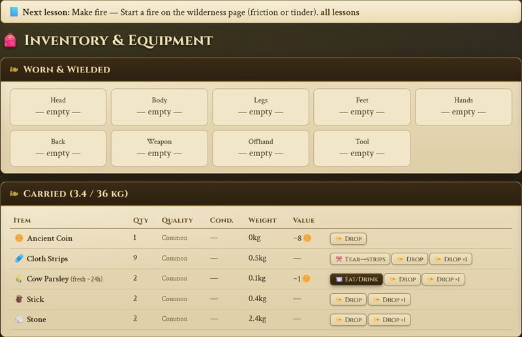
Task: Click the 0.5kg weight of Cloth Strips
Action: pos(257,258)
